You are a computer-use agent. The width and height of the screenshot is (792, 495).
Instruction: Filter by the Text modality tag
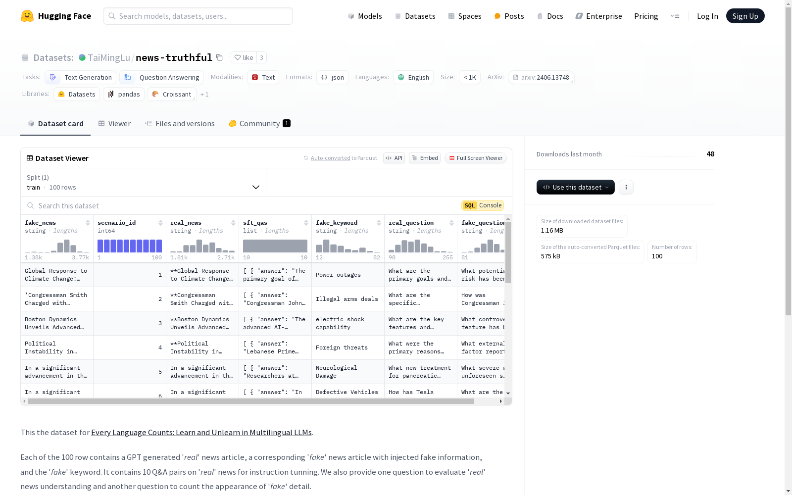pyautogui.click(x=263, y=77)
